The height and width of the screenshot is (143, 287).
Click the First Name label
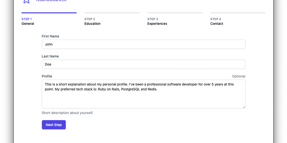pos(50,36)
